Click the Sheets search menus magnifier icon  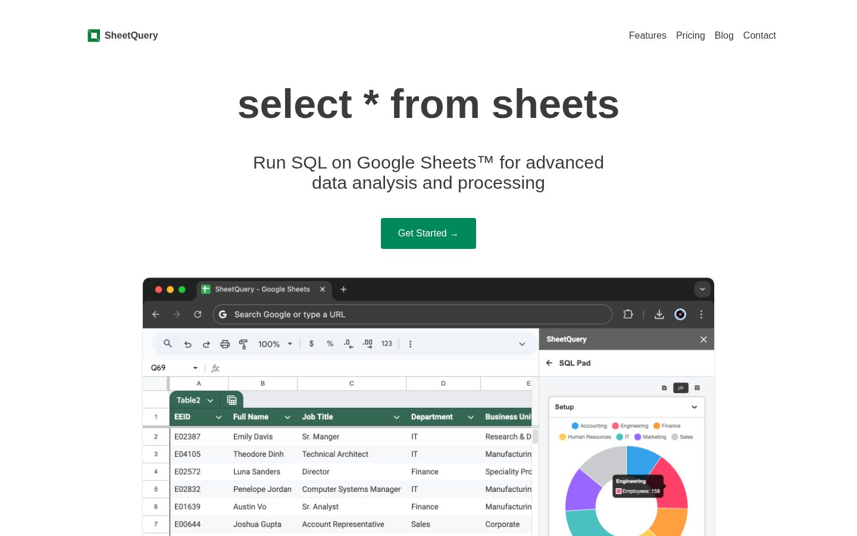click(x=168, y=344)
